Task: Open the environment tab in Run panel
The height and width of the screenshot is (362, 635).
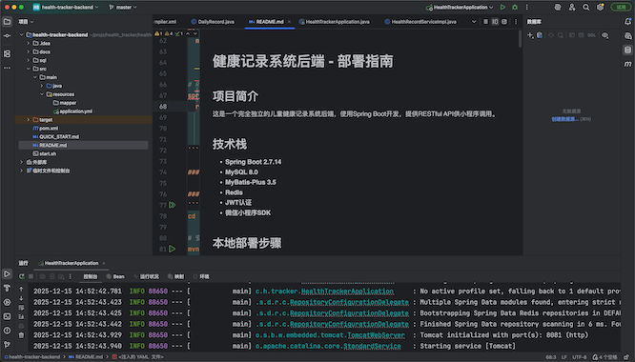Action: (x=201, y=276)
